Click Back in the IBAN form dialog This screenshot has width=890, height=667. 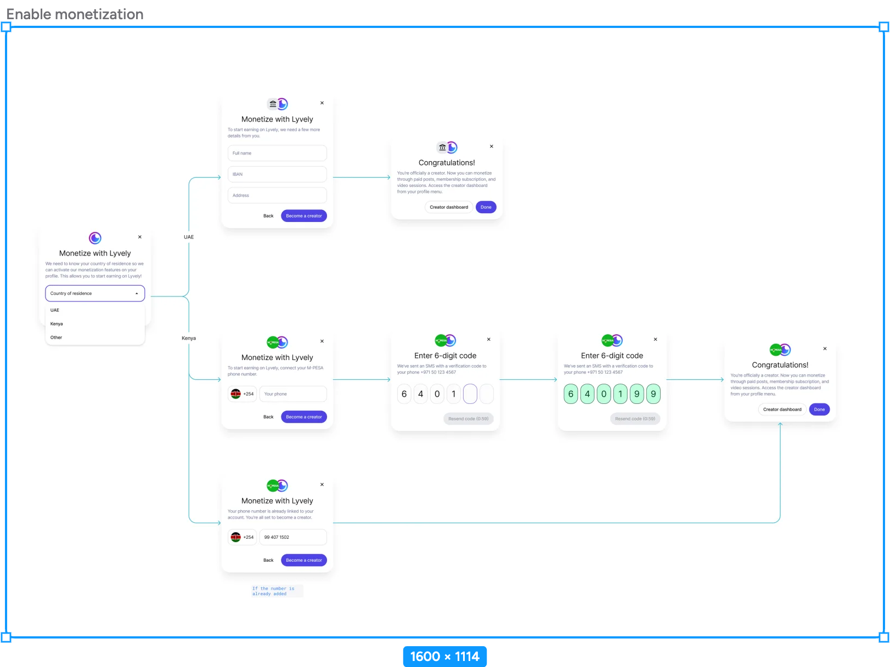(x=268, y=216)
